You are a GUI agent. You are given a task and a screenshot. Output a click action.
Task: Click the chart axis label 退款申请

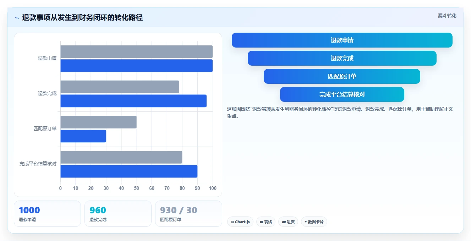(x=47, y=58)
